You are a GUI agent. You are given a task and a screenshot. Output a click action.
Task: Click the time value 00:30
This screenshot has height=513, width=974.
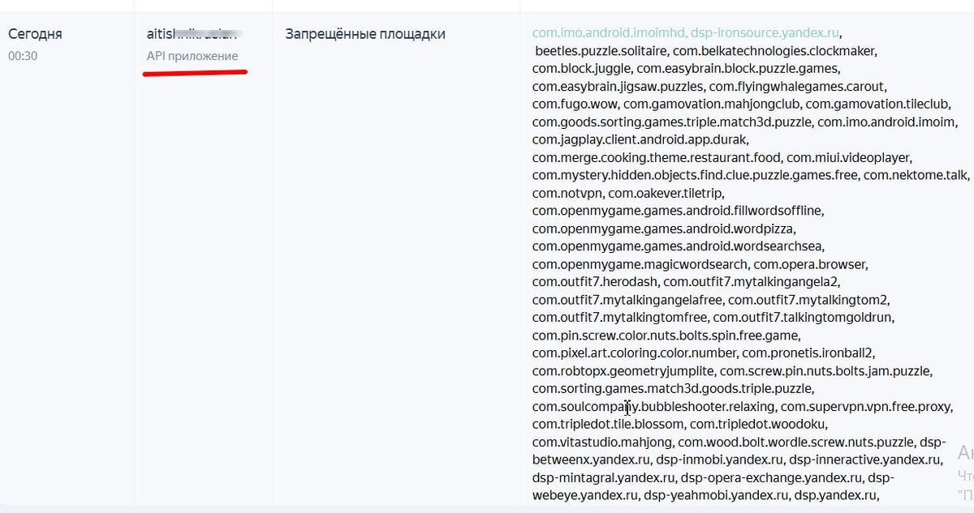pyautogui.click(x=23, y=56)
